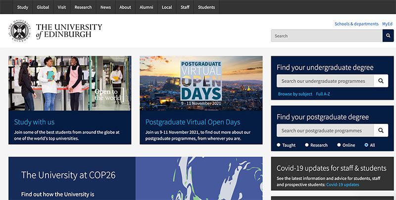Screen dimensions: 396x200
Task: Select the All radio option
Action: coord(366,145)
